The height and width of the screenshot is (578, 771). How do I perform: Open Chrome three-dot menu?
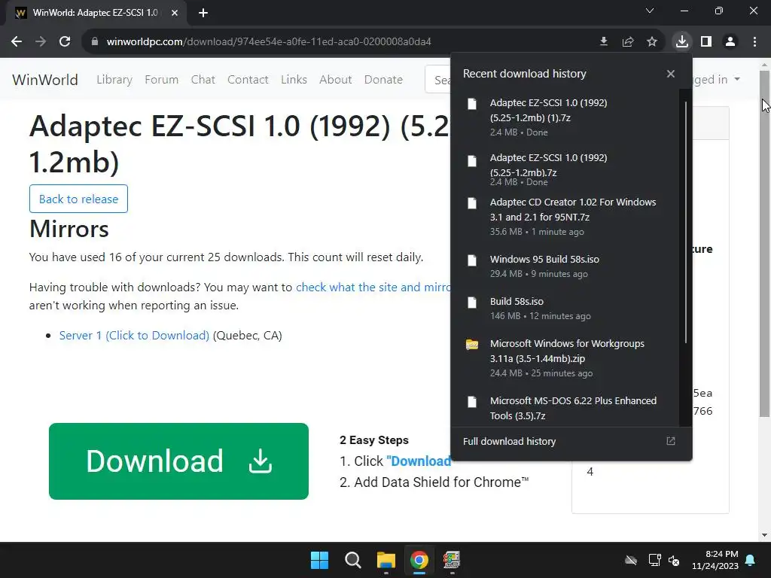754,42
